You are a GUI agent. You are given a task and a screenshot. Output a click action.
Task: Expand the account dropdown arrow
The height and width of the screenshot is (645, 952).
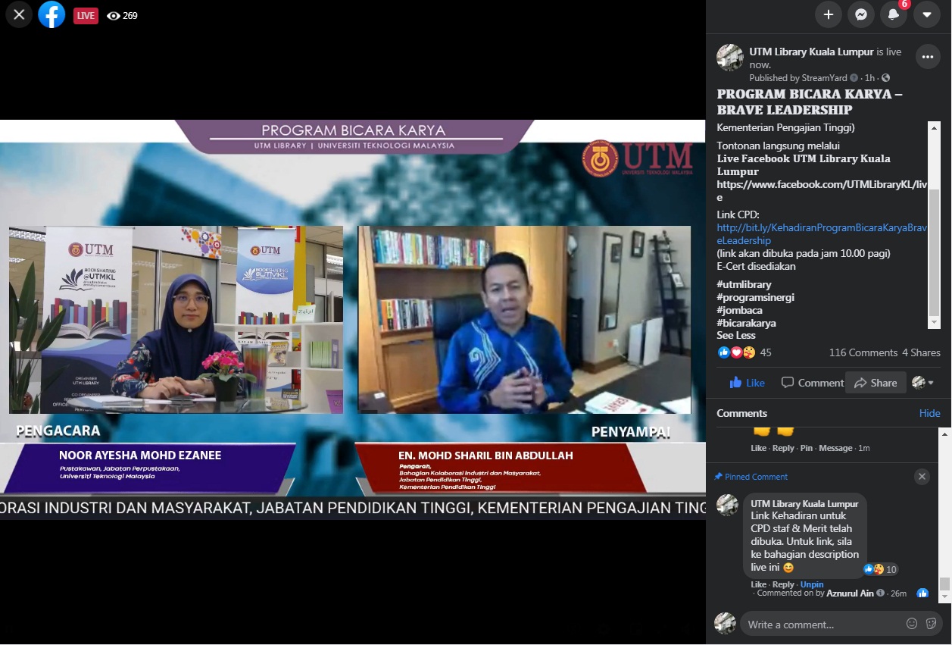coord(927,14)
